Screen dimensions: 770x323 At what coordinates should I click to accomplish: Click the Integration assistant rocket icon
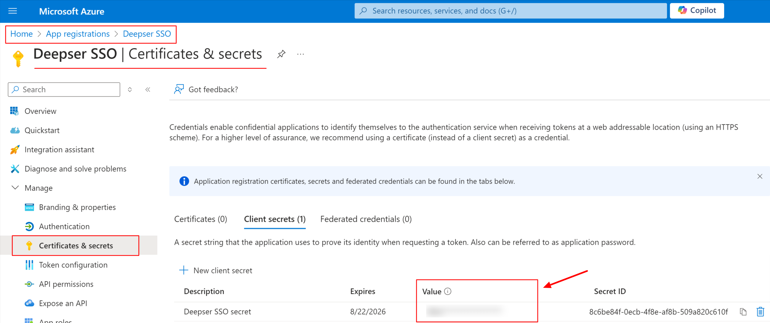coord(15,149)
